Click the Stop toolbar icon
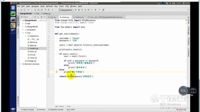Image resolution: width=200 pixels, height=112 pixels. [92, 10]
